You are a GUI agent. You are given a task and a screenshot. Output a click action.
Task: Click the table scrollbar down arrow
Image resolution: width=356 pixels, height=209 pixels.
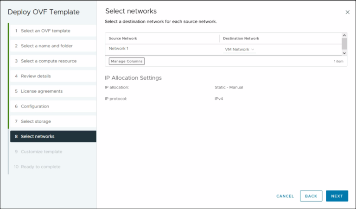(x=344, y=53)
